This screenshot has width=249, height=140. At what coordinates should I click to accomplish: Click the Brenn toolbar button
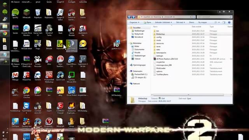tap(191, 23)
